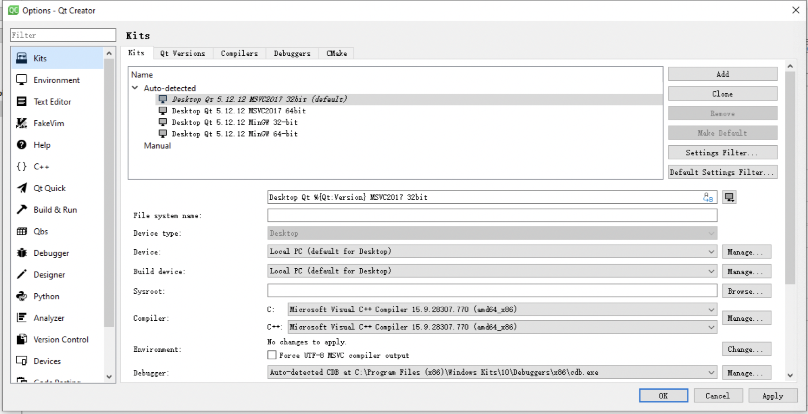The width and height of the screenshot is (808, 414).
Task: Switch to the Qt Versions tab
Action: 182,53
